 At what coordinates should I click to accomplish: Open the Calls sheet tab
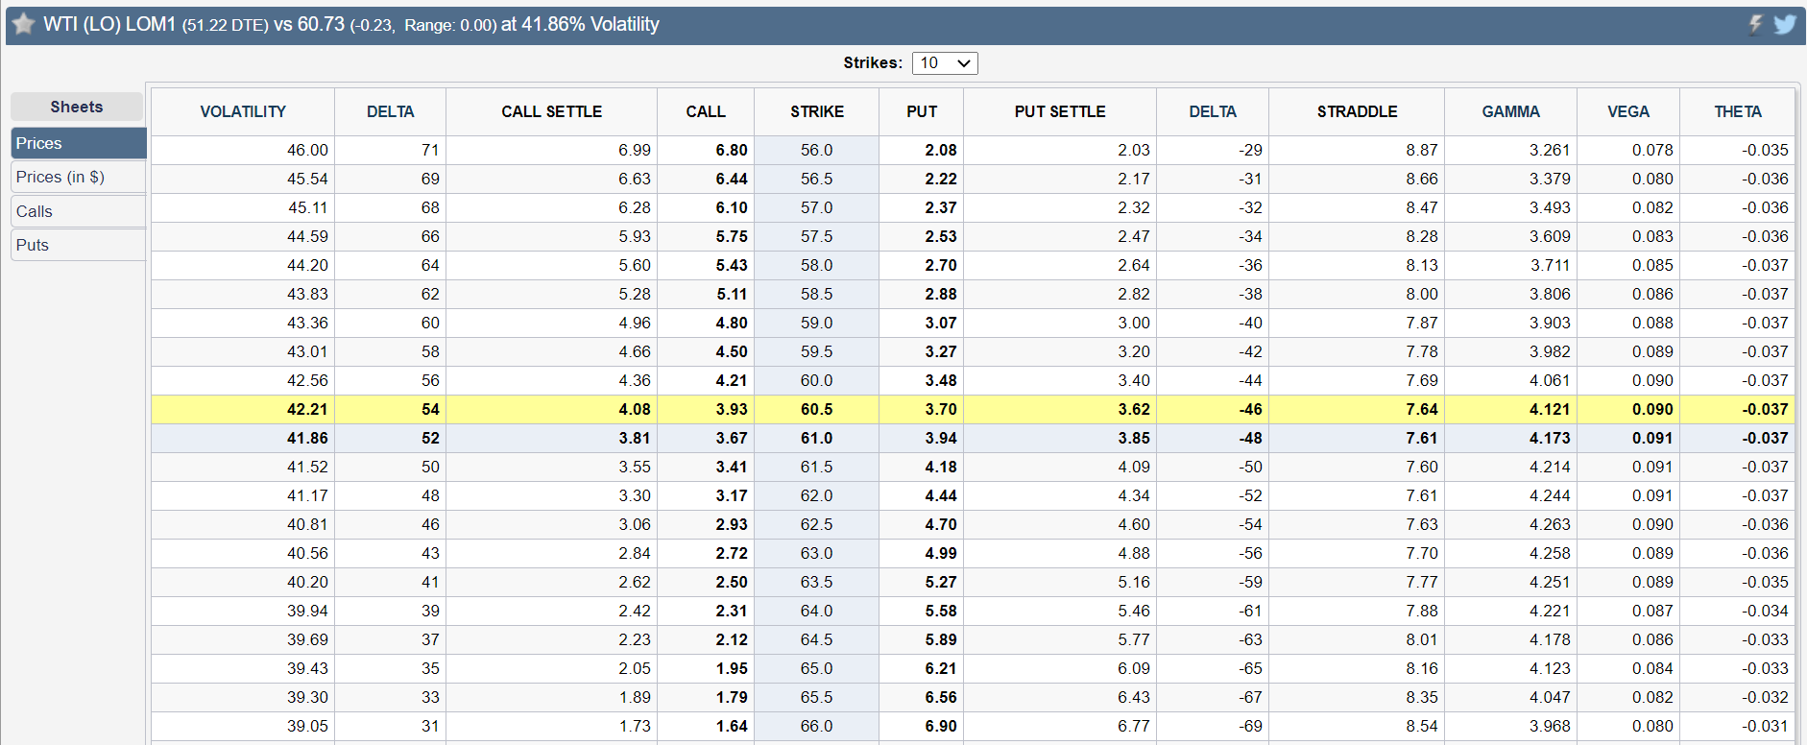(x=79, y=211)
